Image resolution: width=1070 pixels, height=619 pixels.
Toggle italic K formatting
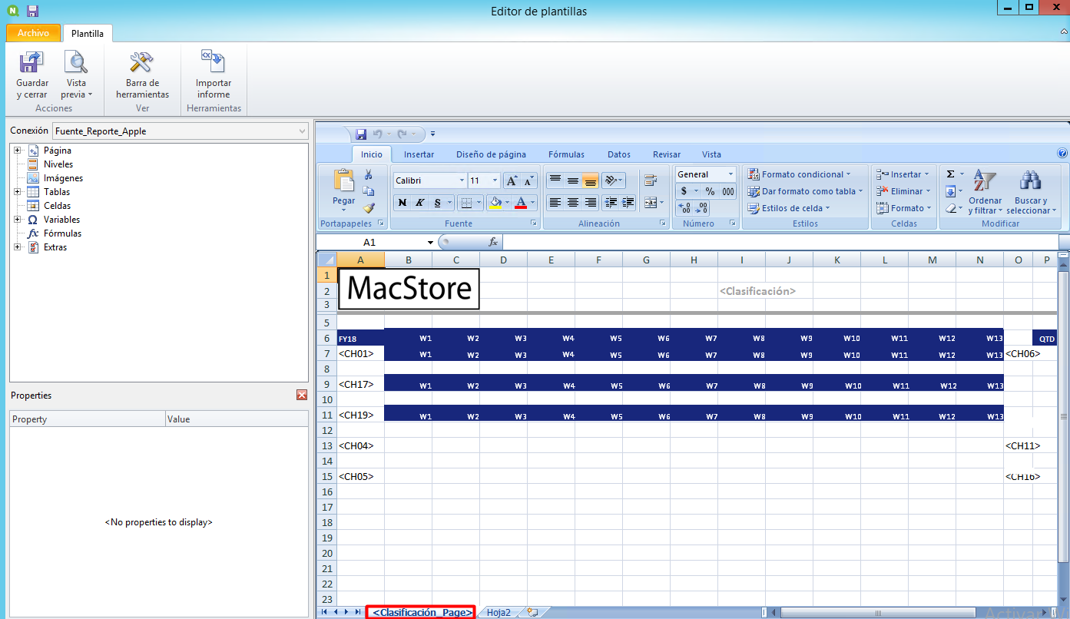(x=419, y=203)
